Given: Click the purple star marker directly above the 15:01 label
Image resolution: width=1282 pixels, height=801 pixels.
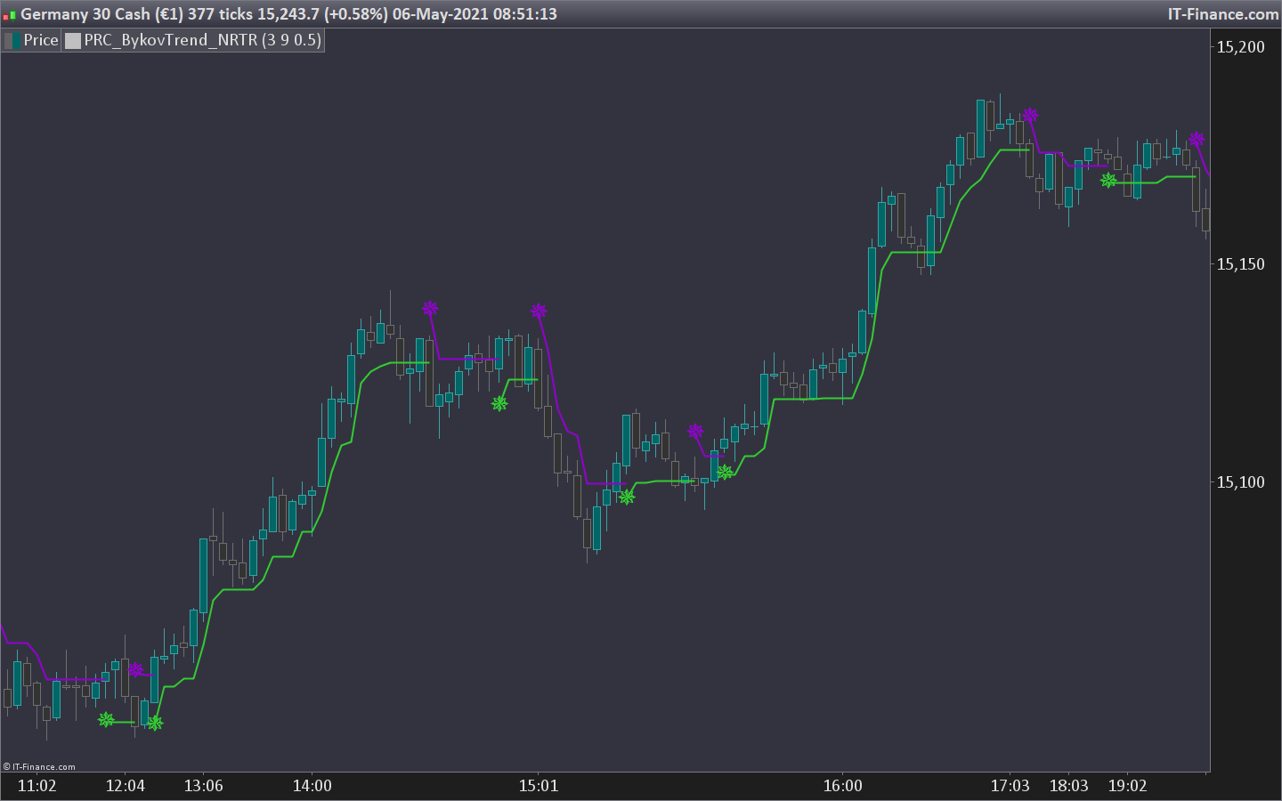Looking at the screenshot, I should click(539, 311).
